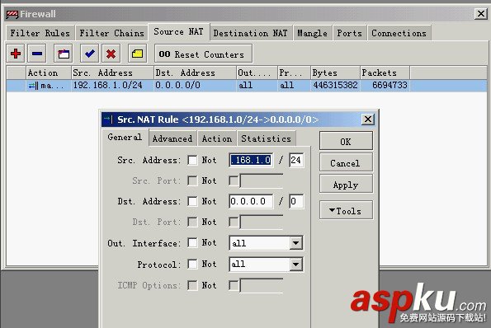Screen dimensions: 491x328
Task: Click bytes value 446315382
Action: tap(335, 86)
